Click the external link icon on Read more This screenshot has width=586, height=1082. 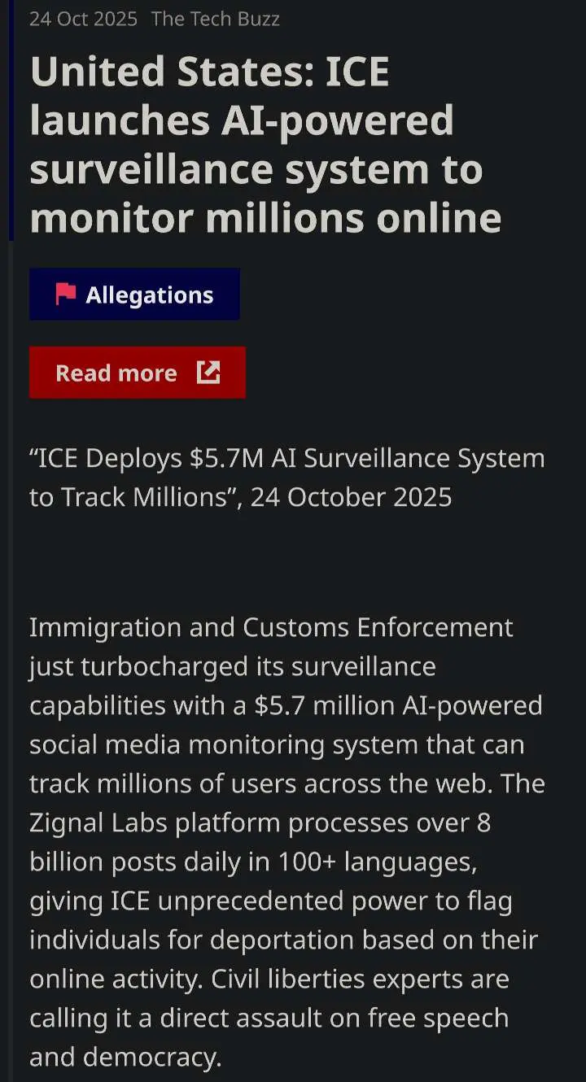208,373
